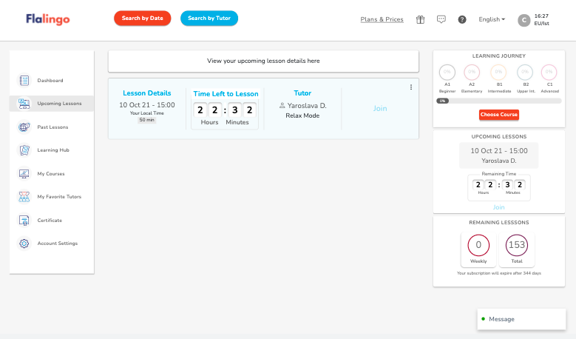Click the B2 Upper Int. progress circle

[x=525, y=72]
